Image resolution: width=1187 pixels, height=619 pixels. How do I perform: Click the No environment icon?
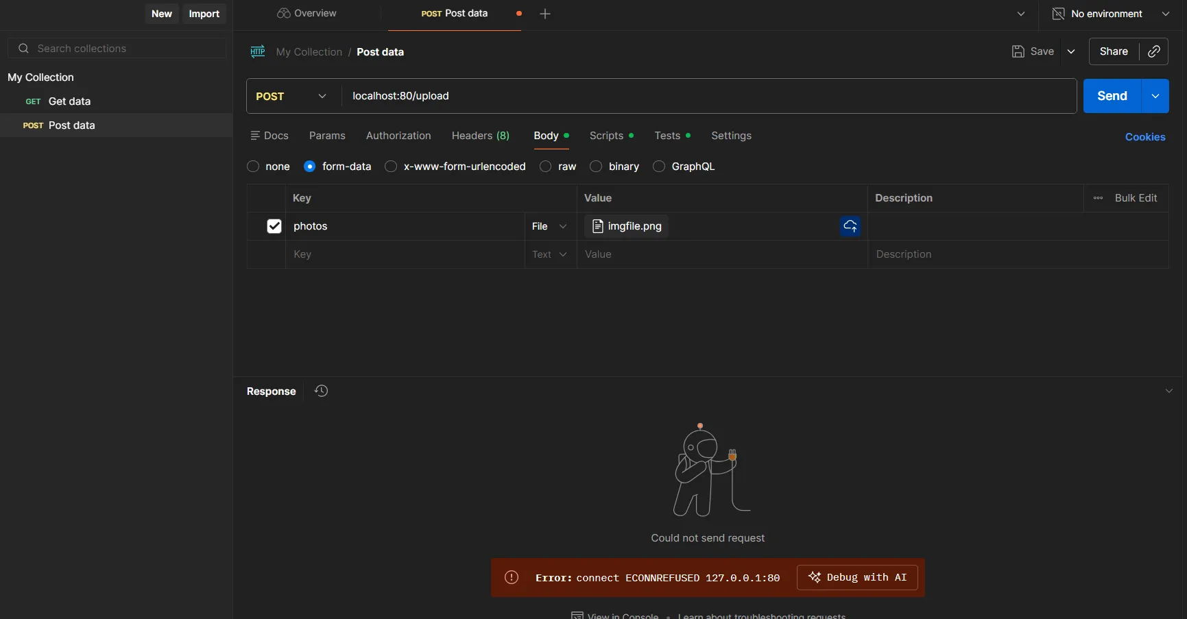coord(1059,14)
